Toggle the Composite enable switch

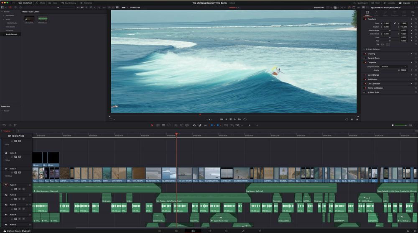[365, 62]
